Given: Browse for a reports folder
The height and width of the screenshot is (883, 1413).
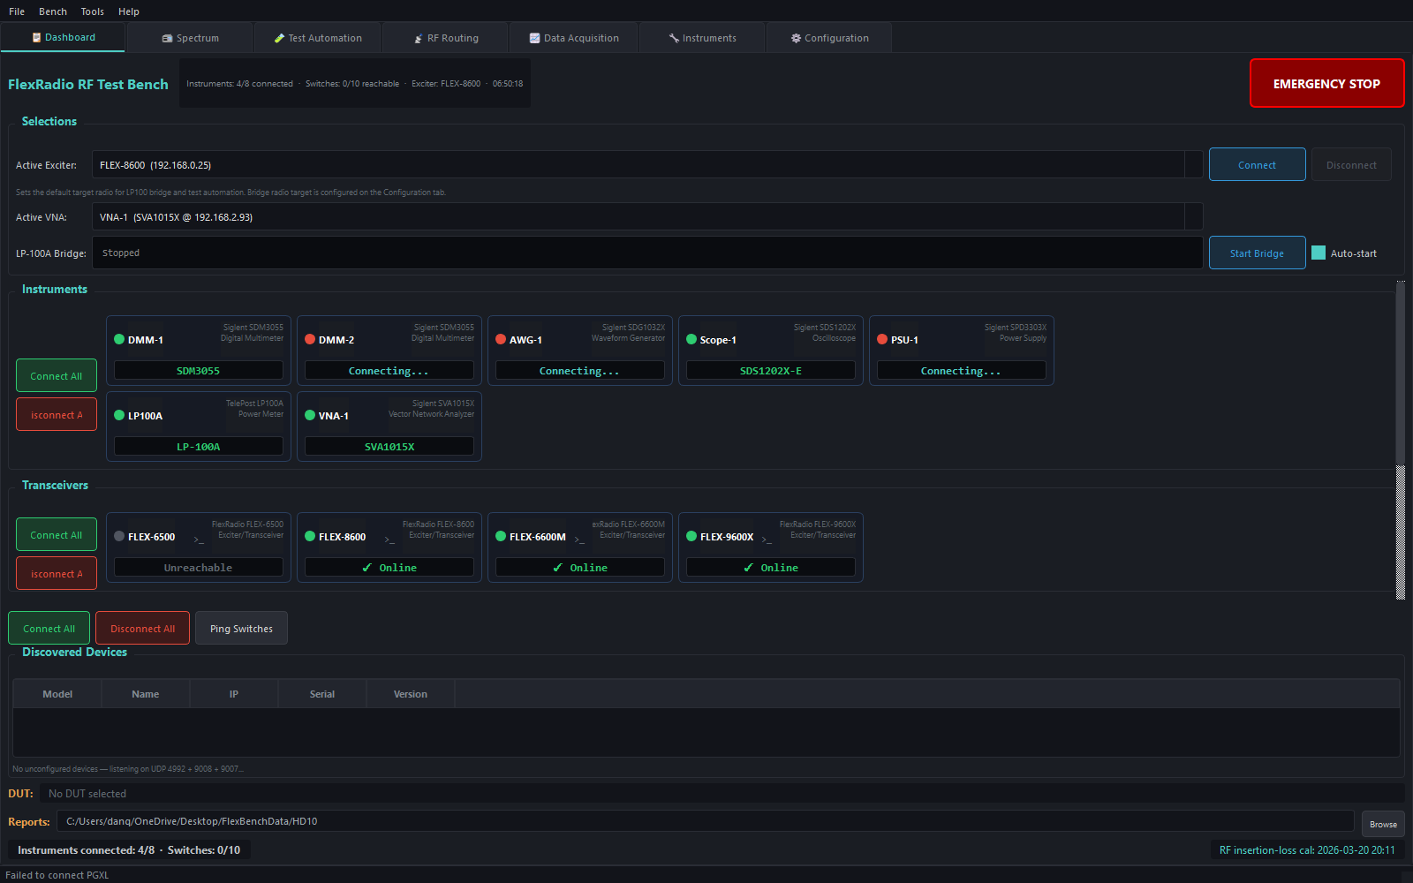Looking at the screenshot, I should click(x=1383, y=824).
